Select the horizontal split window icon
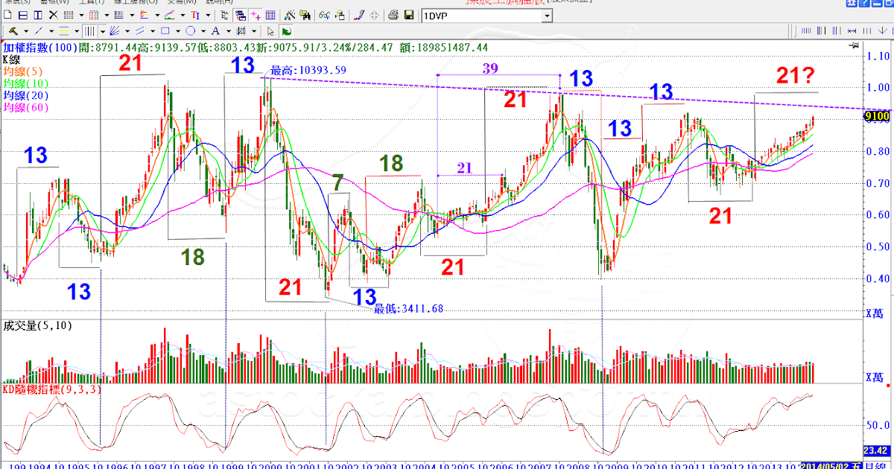 [23, 15]
